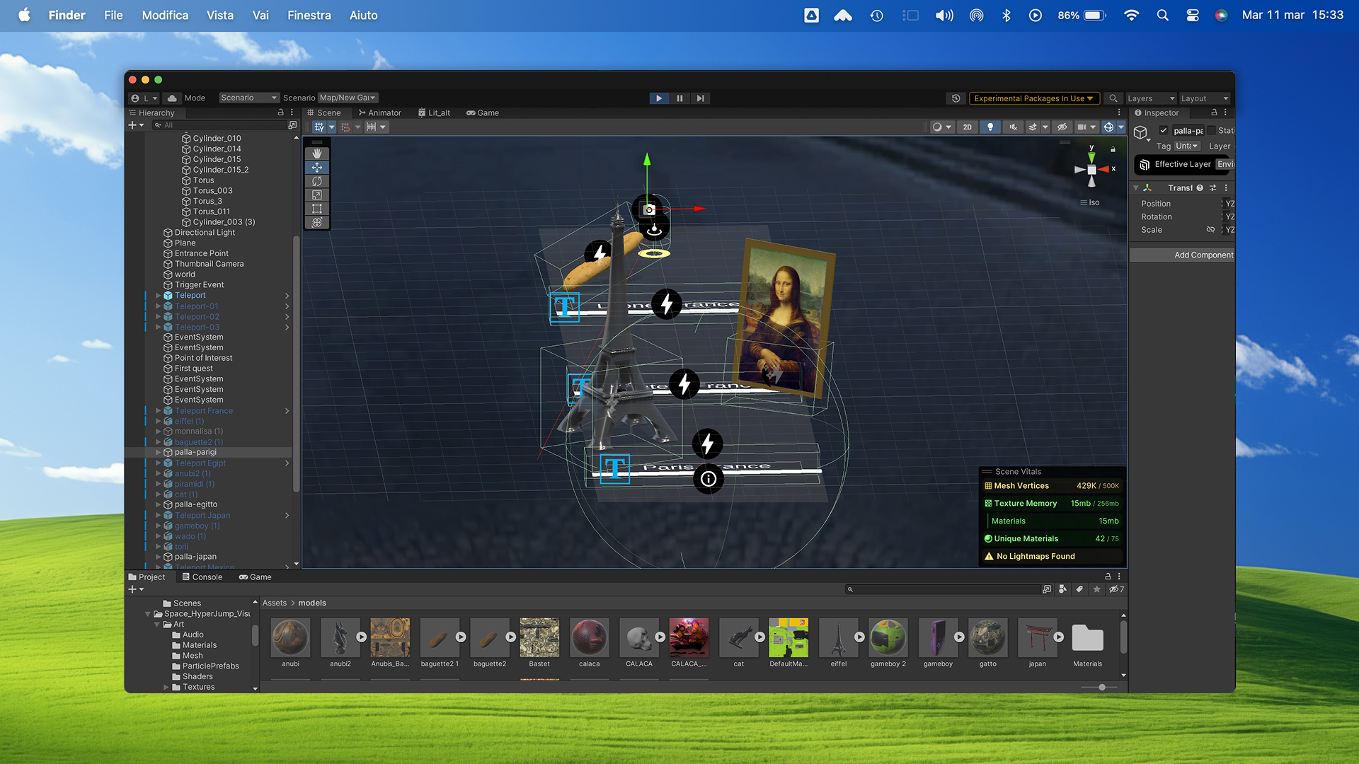Image resolution: width=1359 pixels, height=764 pixels.
Task: Open the Undo History icon
Action: [956, 98]
